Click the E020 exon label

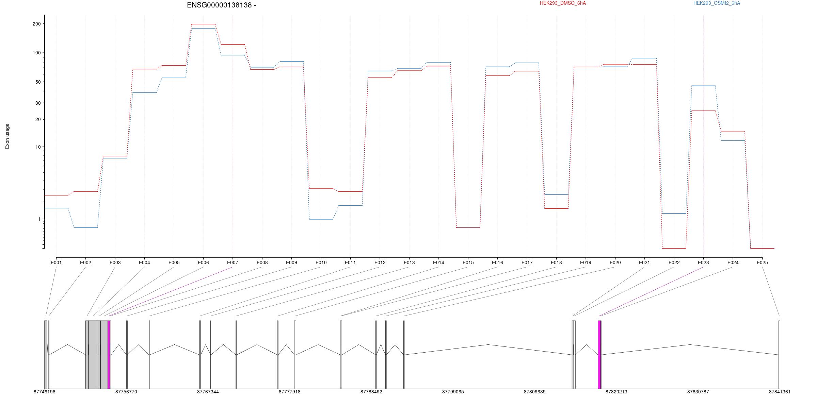(x=615, y=262)
